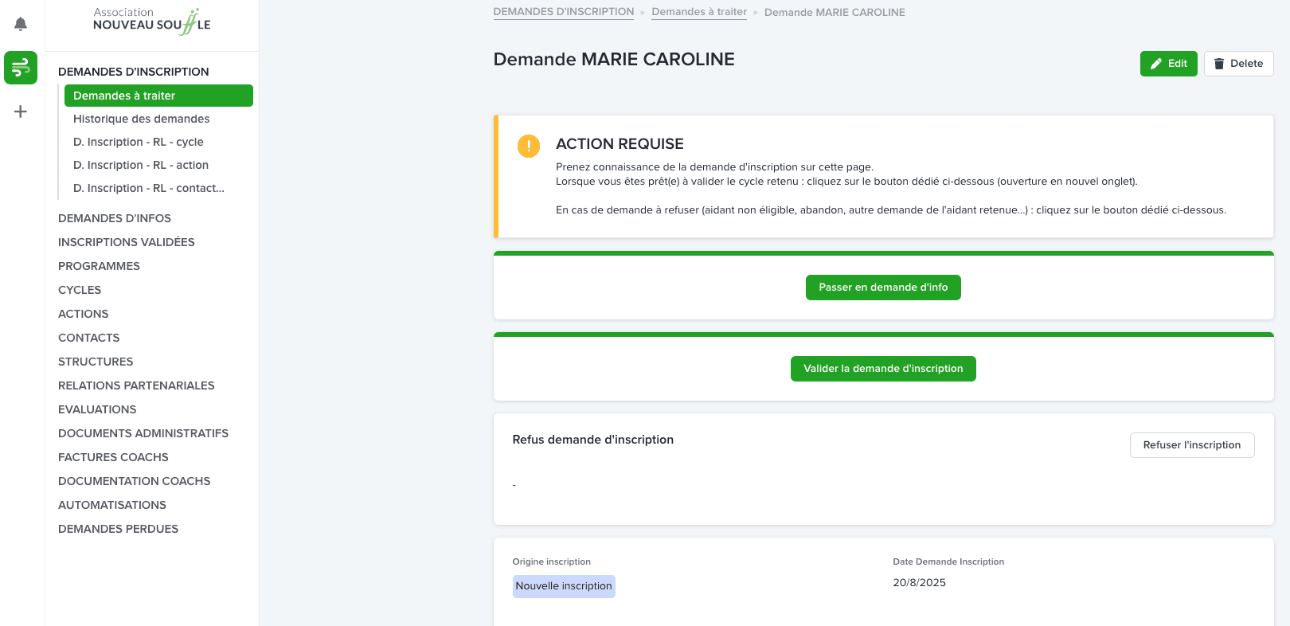Open FACTURES COACHS section
The width and height of the screenshot is (1290, 626).
click(x=113, y=457)
